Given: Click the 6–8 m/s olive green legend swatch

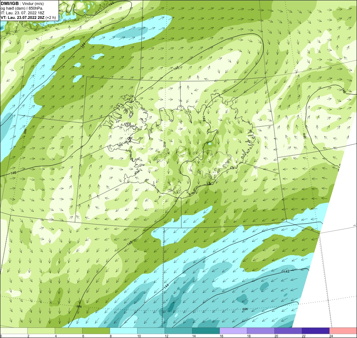Looking at the screenshot, I should (x=96, y=331).
